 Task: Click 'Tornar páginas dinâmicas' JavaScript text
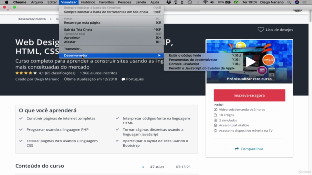pyautogui.click(x=153, y=132)
